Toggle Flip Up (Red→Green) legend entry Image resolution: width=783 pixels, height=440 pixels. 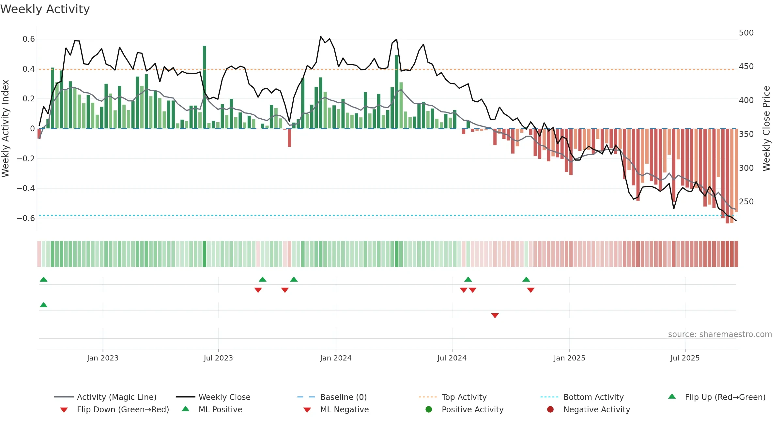pos(716,397)
